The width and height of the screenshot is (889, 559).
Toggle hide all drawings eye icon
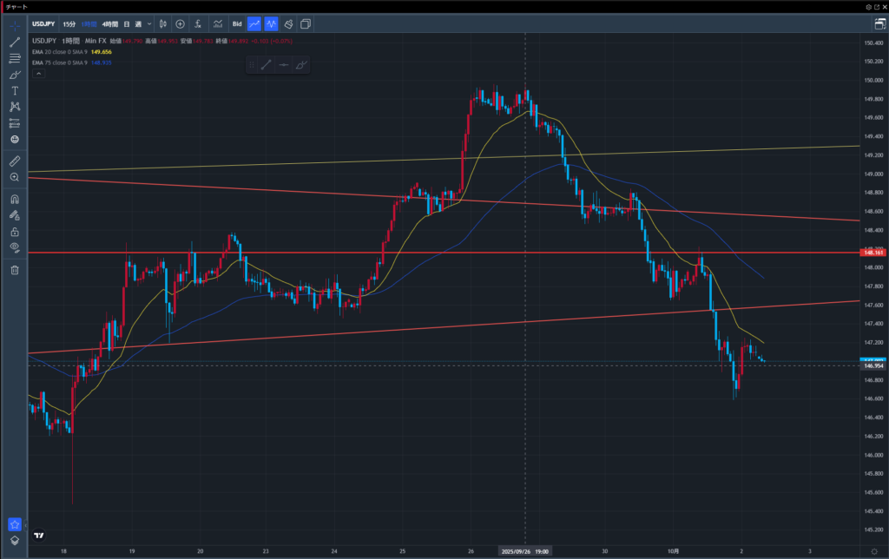click(x=15, y=247)
